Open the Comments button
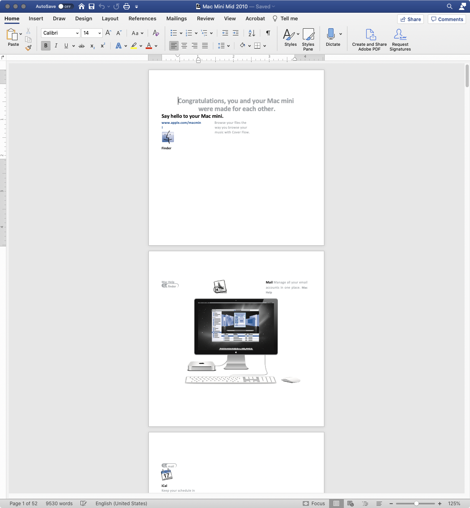Screen dimensions: 470x508 click(447, 19)
